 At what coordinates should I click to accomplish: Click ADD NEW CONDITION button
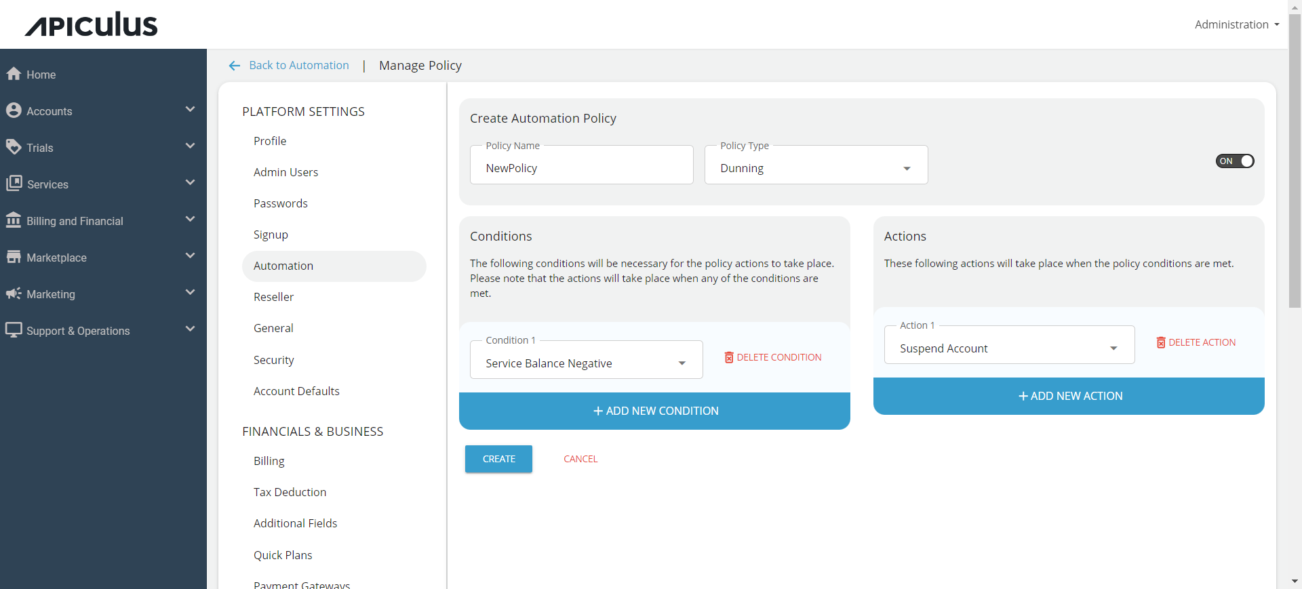(654, 411)
